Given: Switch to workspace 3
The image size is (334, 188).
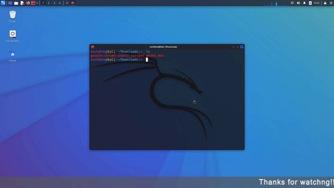Looking at the screenshot, I should pyautogui.click(x=54, y=3).
